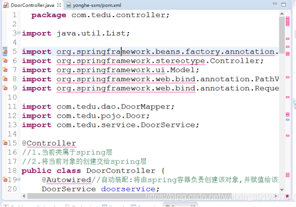
Task: Click the error marker on line 9
Action: tap(5, 88)
